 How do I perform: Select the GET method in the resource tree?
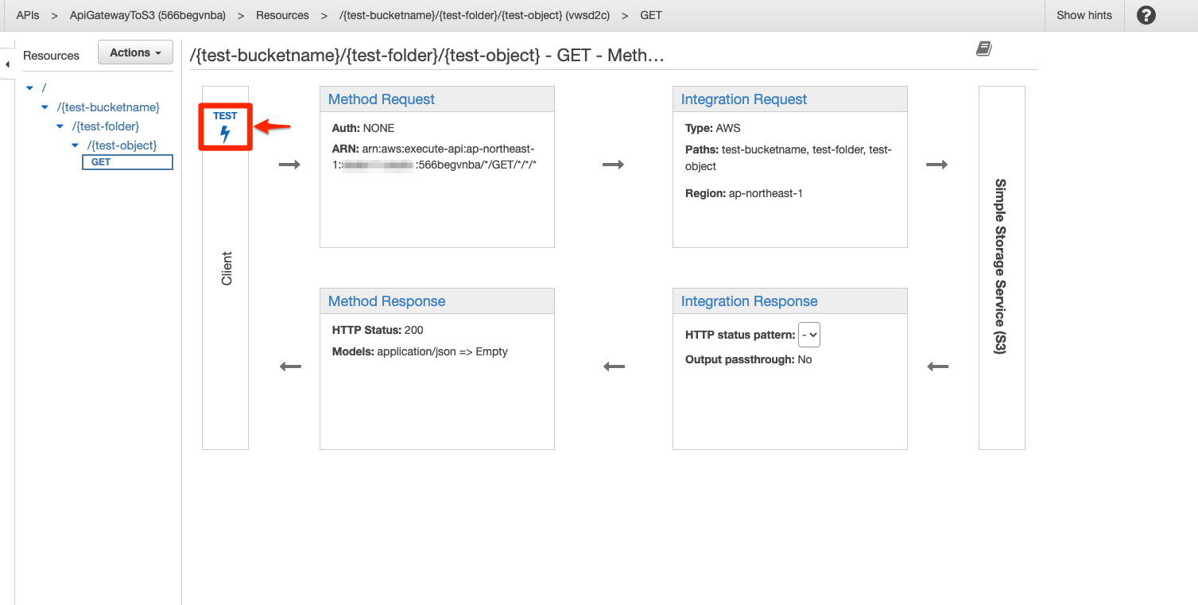pyautogui.click(x=100, y=161)
